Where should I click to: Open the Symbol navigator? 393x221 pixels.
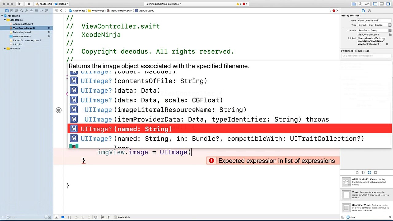pos(16,11)
